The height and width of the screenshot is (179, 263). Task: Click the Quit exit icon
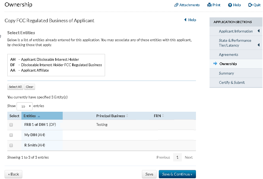(x=250, y=5)
